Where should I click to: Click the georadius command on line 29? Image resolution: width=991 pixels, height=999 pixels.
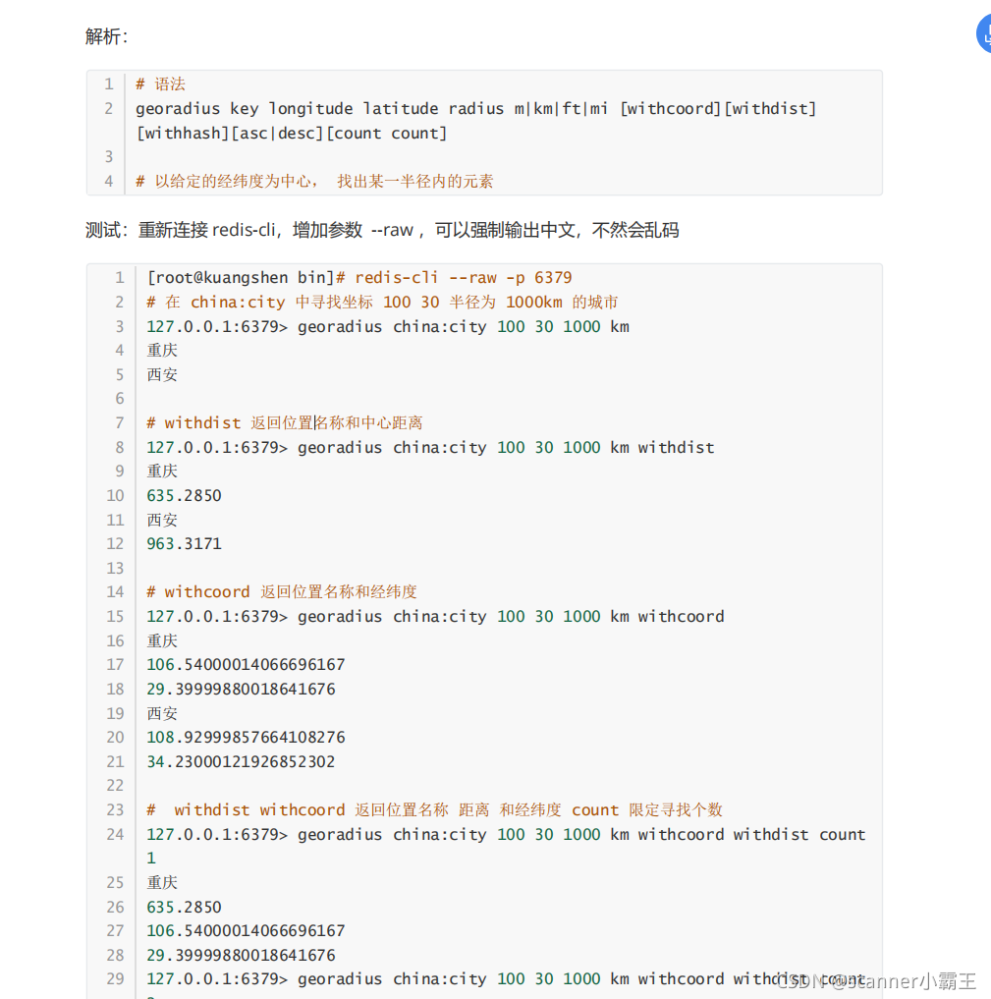coord(507,979)
